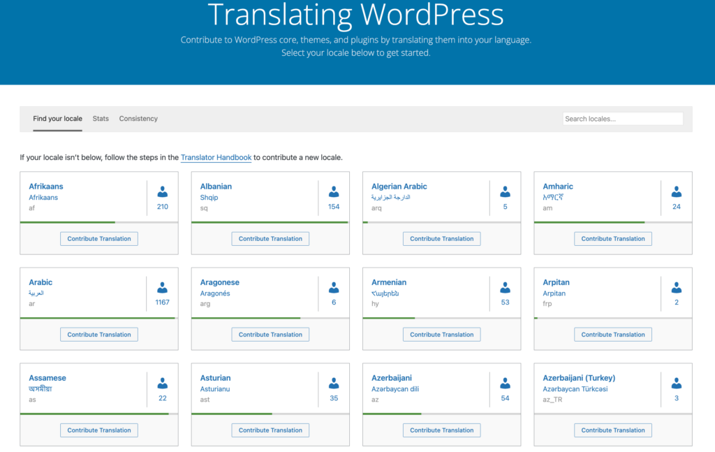Click the contributor count 210

pyautogui.click(x=162, y=207)
